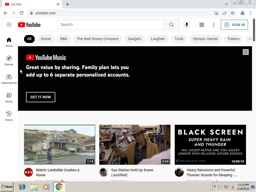Open Windows Media Player from taskbar
Image resolution: width=256 pixels, height=192 pixels.
(46, 187)
